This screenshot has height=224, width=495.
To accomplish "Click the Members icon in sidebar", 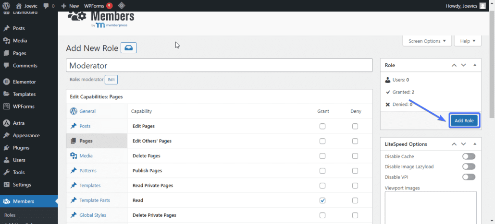I will [6, 201].
